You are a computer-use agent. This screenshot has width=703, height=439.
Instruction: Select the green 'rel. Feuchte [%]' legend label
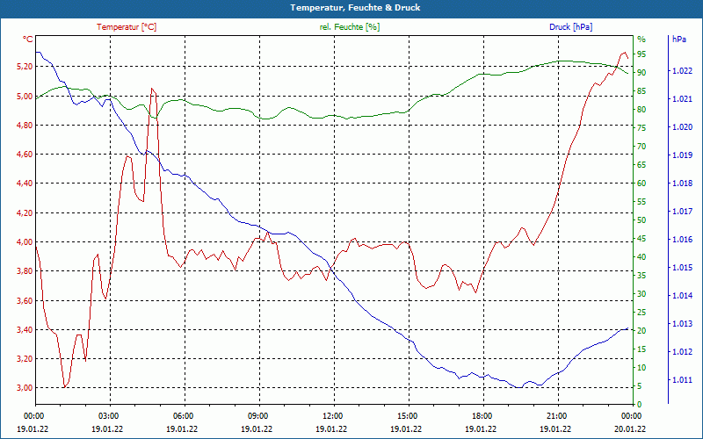(x=349, y=27)
